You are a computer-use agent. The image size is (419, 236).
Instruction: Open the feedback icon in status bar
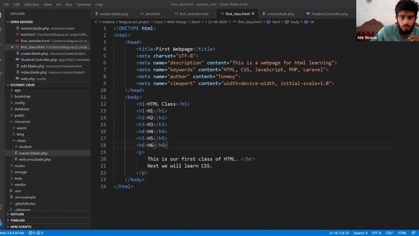(413, 233)
